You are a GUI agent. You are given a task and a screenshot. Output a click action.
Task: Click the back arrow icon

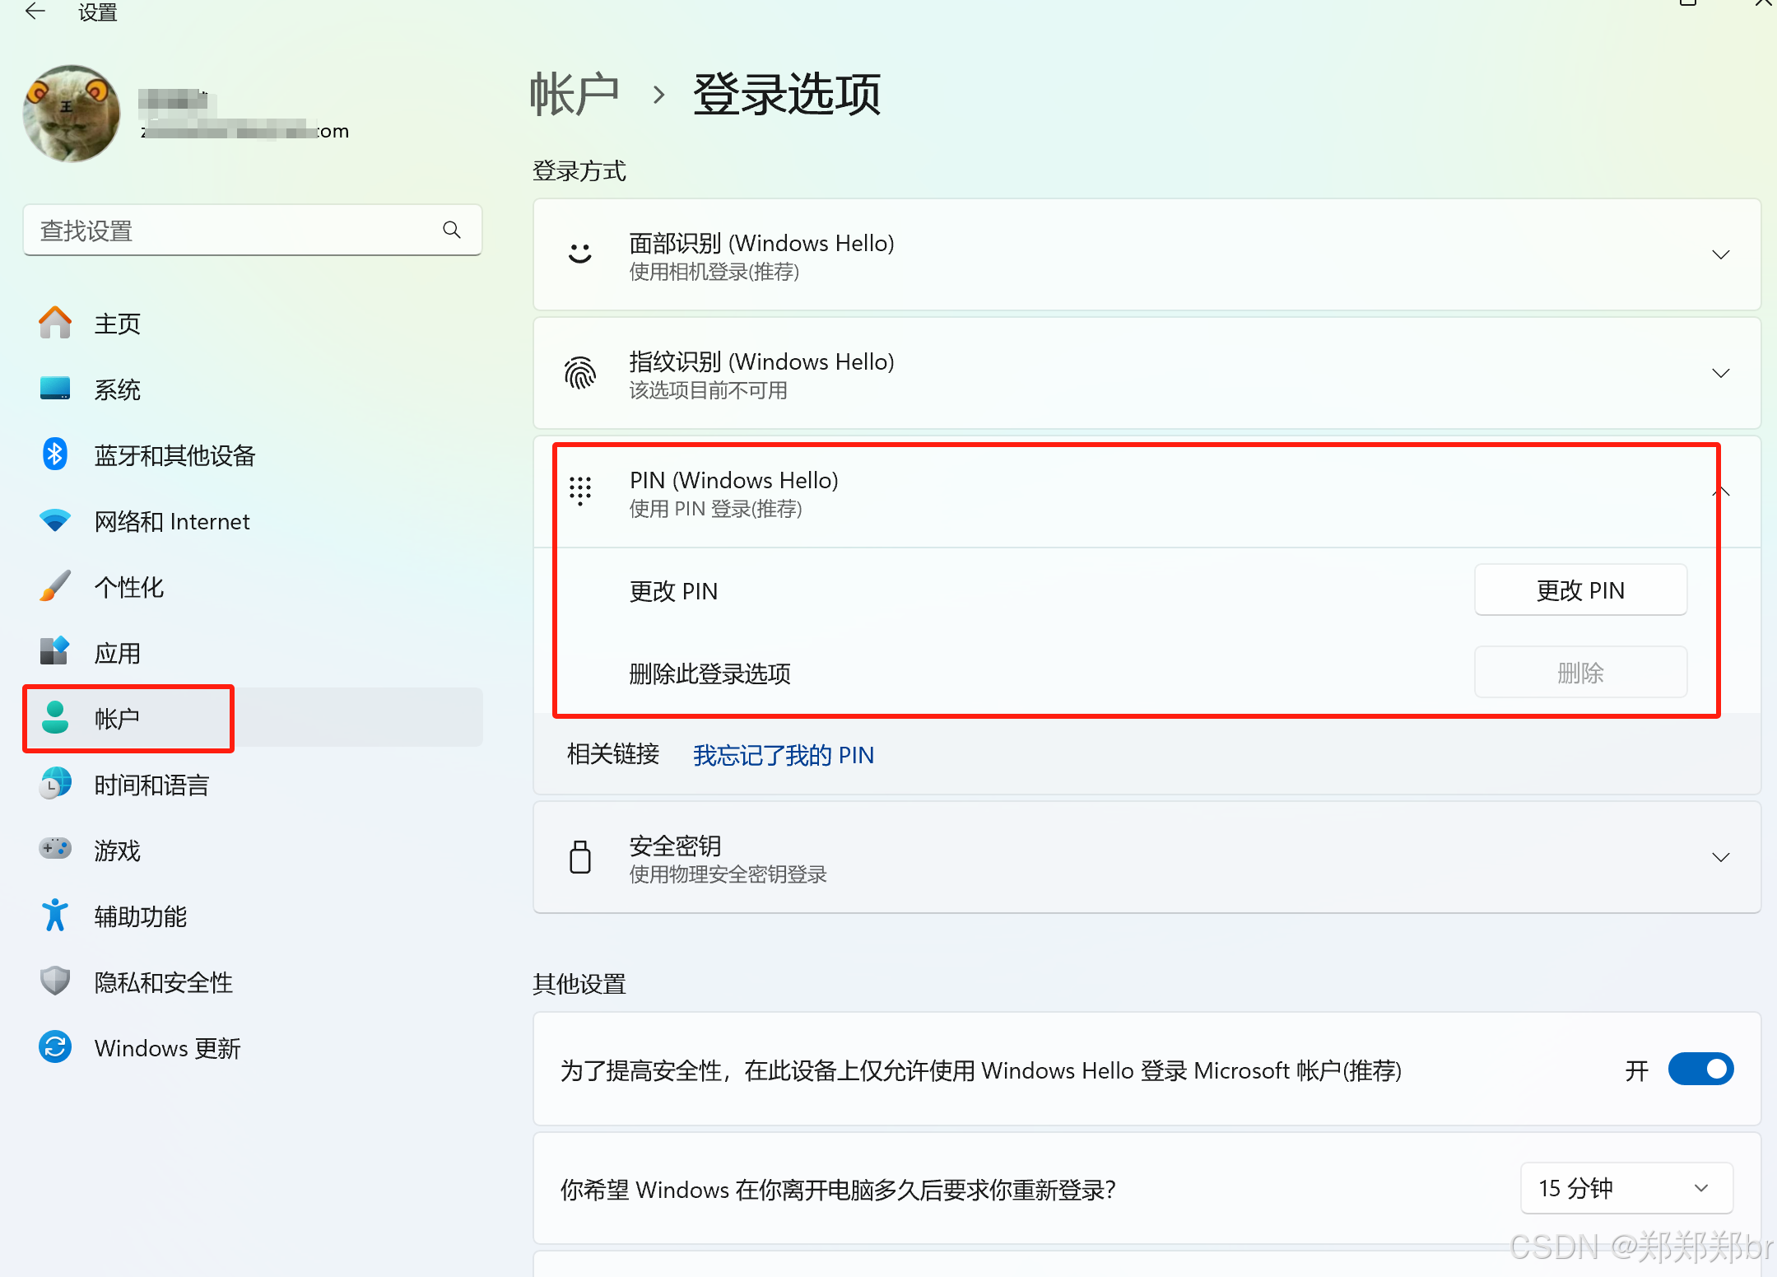click(x=35, y=12)
